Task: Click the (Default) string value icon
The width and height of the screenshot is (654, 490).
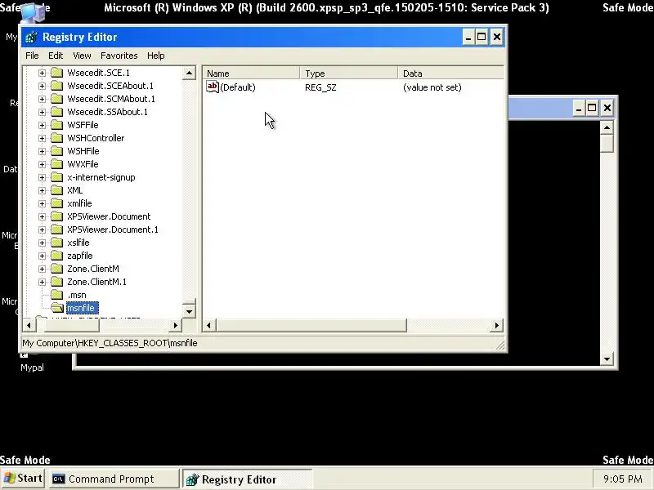Action: pos(213,87)
